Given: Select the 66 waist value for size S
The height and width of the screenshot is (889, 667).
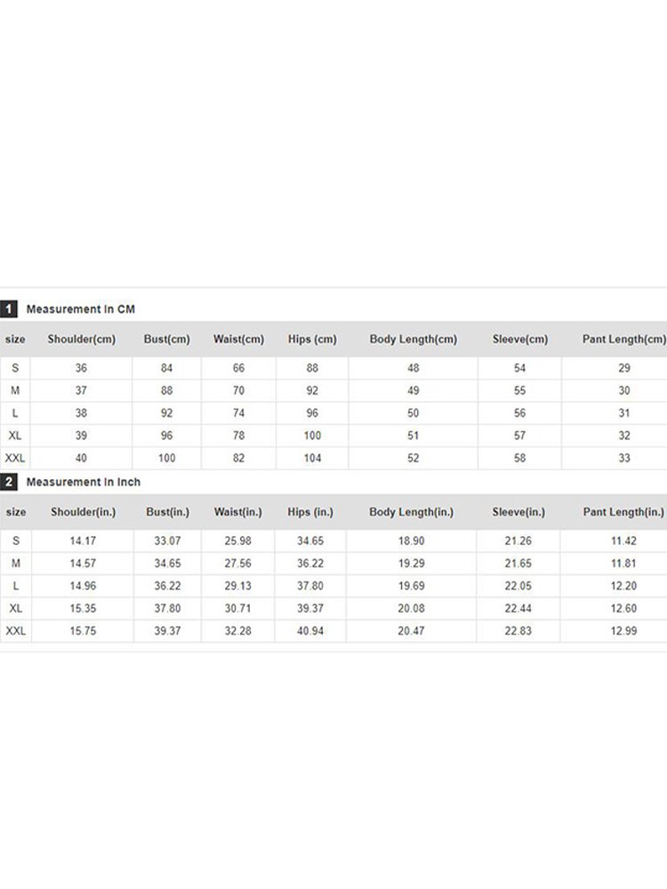Looking at the screenshot, I should [x=239, y=368].
